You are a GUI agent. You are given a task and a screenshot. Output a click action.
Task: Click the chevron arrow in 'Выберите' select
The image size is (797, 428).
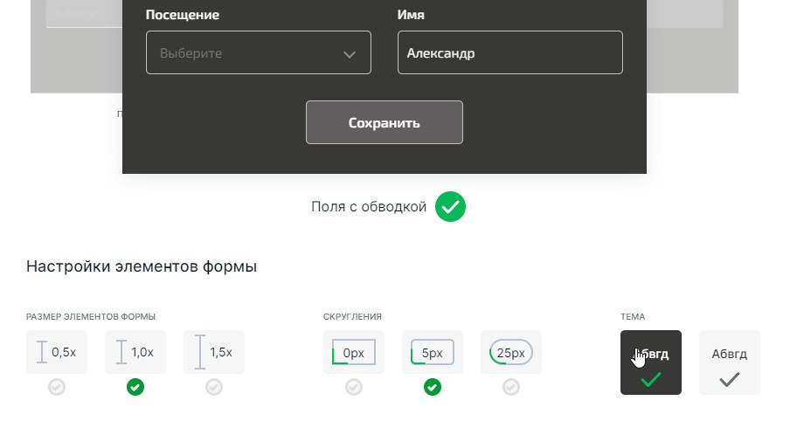(350, 54)
